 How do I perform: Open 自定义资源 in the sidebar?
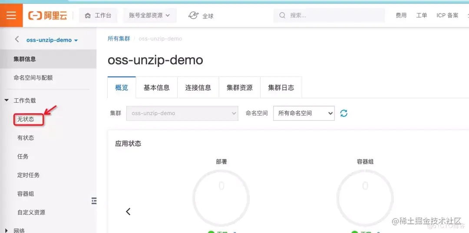coord(31,212)
